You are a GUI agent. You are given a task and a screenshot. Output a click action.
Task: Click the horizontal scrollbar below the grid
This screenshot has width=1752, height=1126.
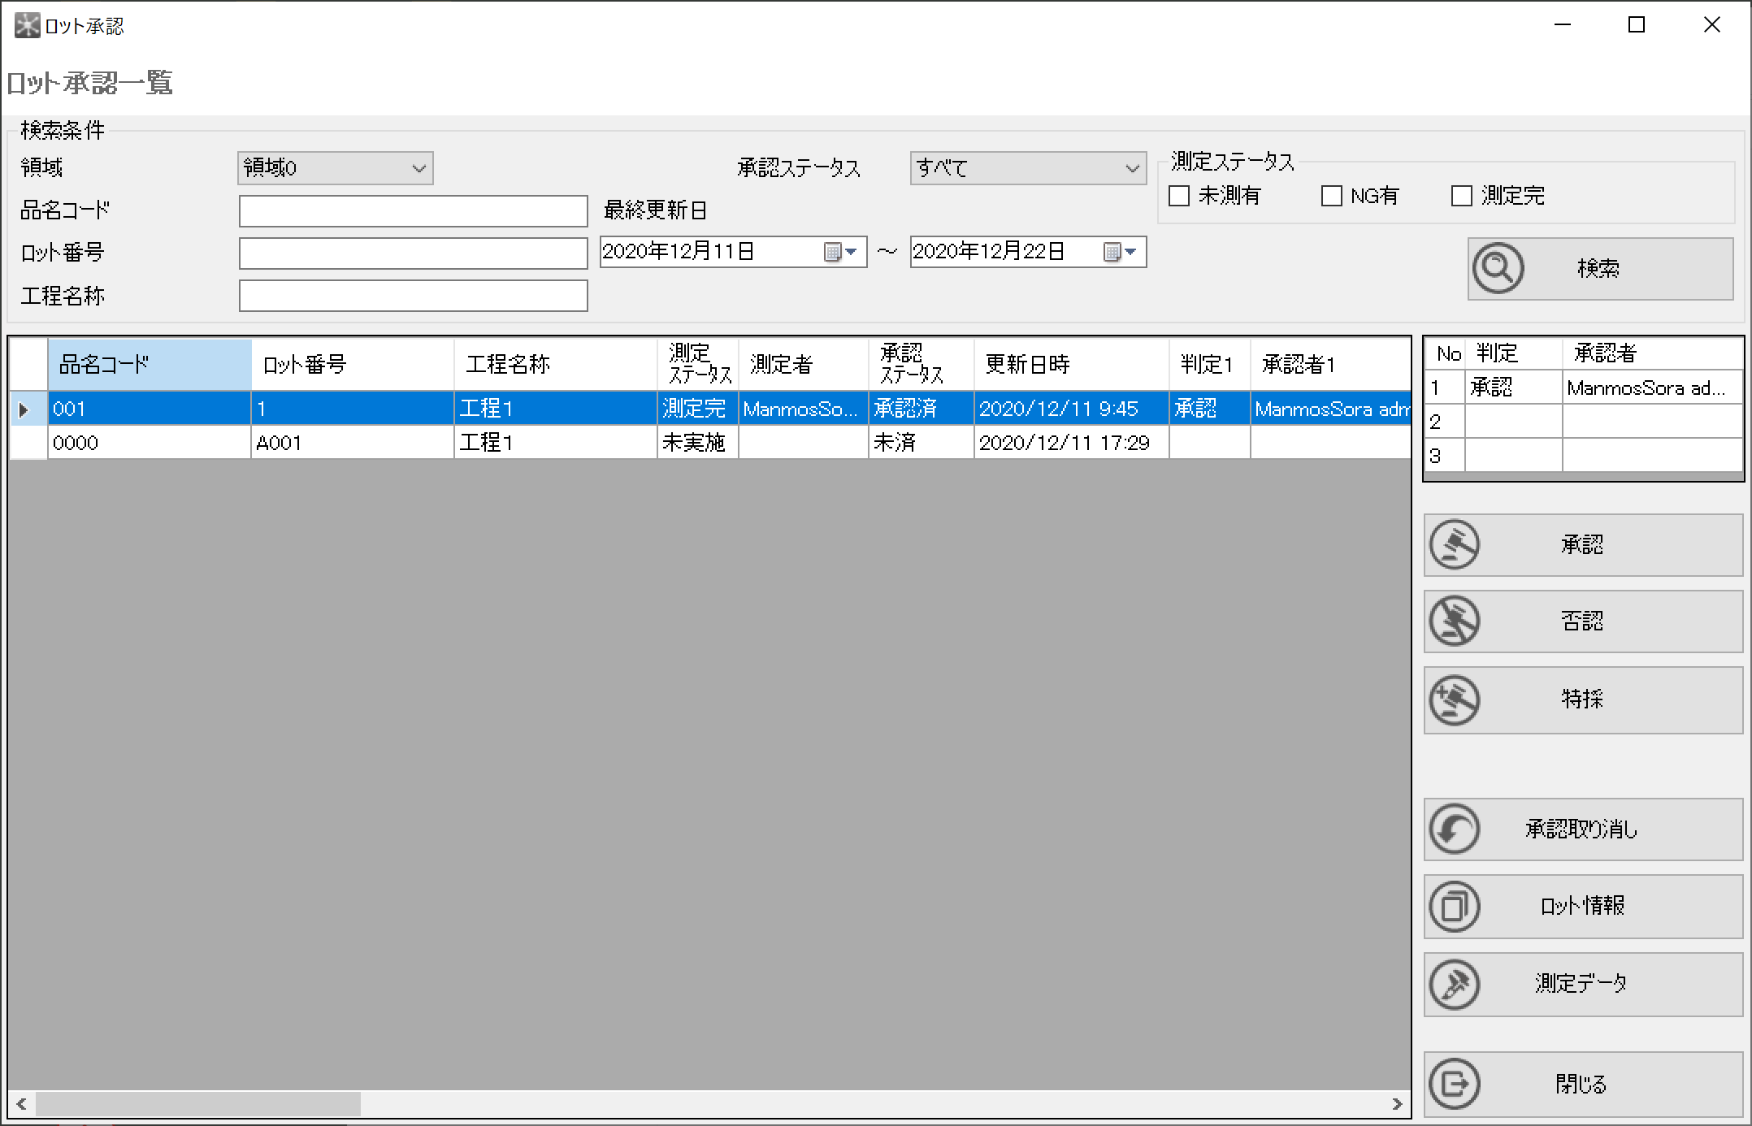(195, 1104)
